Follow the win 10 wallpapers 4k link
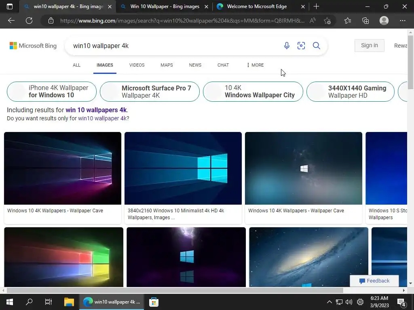The height and width of the screenshot is (310, 414). click(x=96, y=110)
